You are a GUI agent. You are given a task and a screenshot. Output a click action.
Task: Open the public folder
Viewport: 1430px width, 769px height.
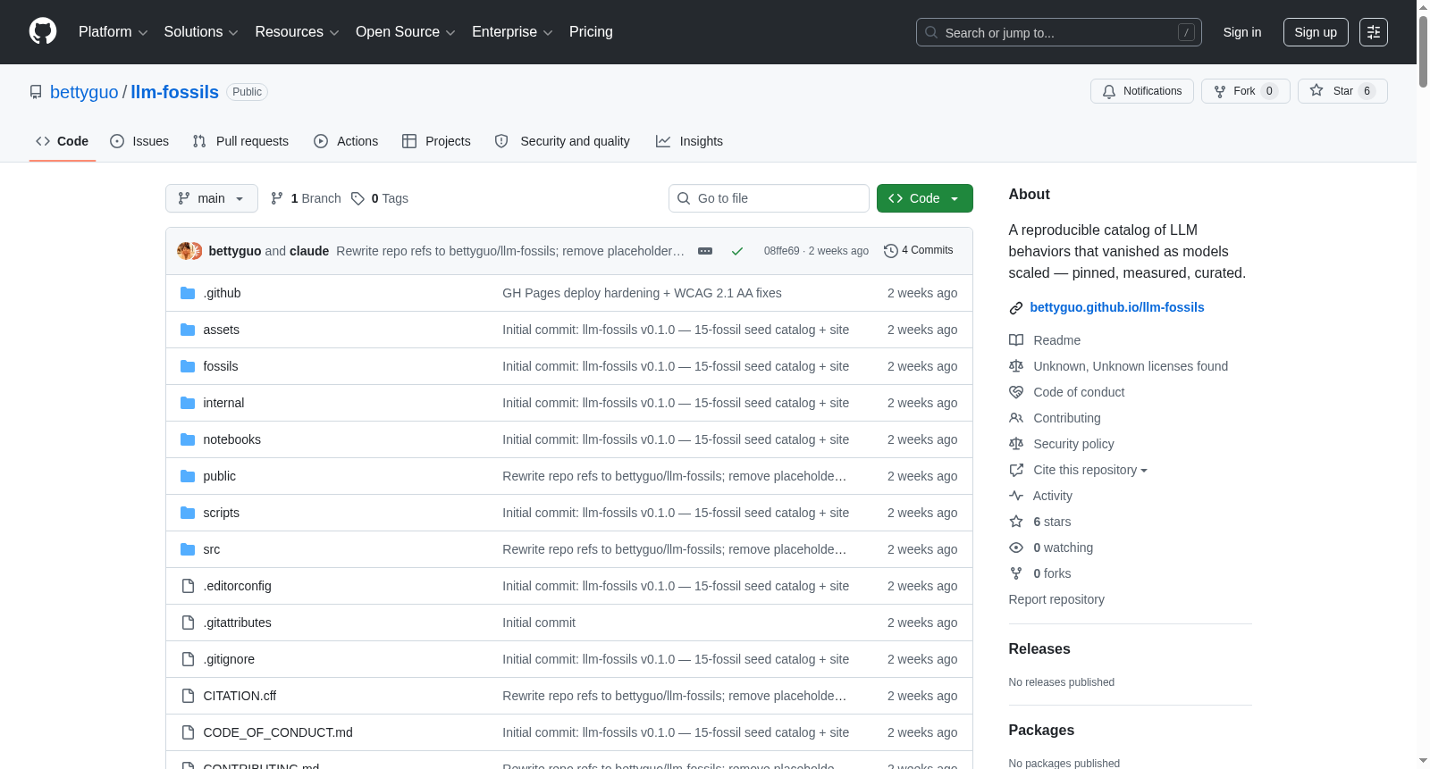[x=220, y=476]
